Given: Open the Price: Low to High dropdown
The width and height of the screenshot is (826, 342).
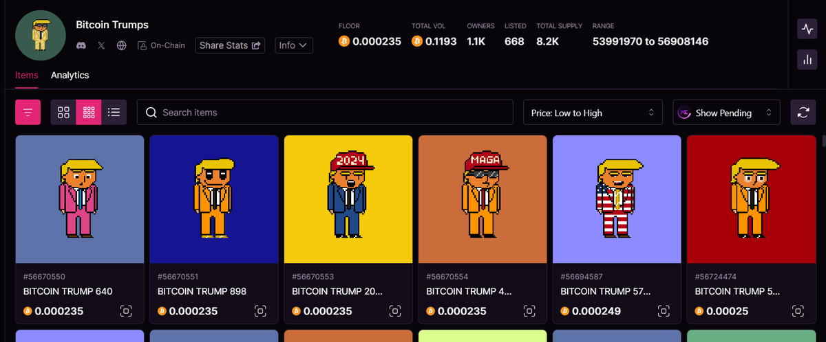Looking at the screenshot, I should [x=593, y=113].
